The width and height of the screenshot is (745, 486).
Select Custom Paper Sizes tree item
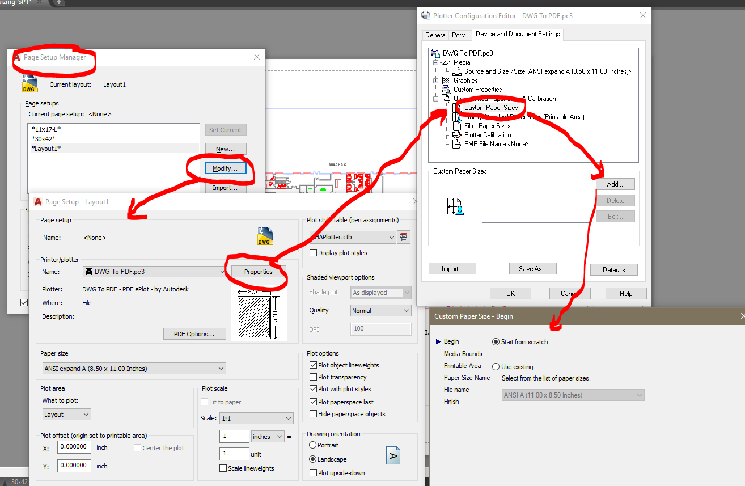pos(491,108)
